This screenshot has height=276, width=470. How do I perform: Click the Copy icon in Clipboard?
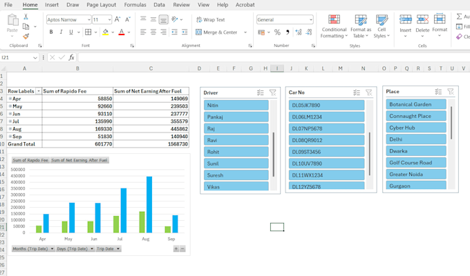tap(26, 27)
